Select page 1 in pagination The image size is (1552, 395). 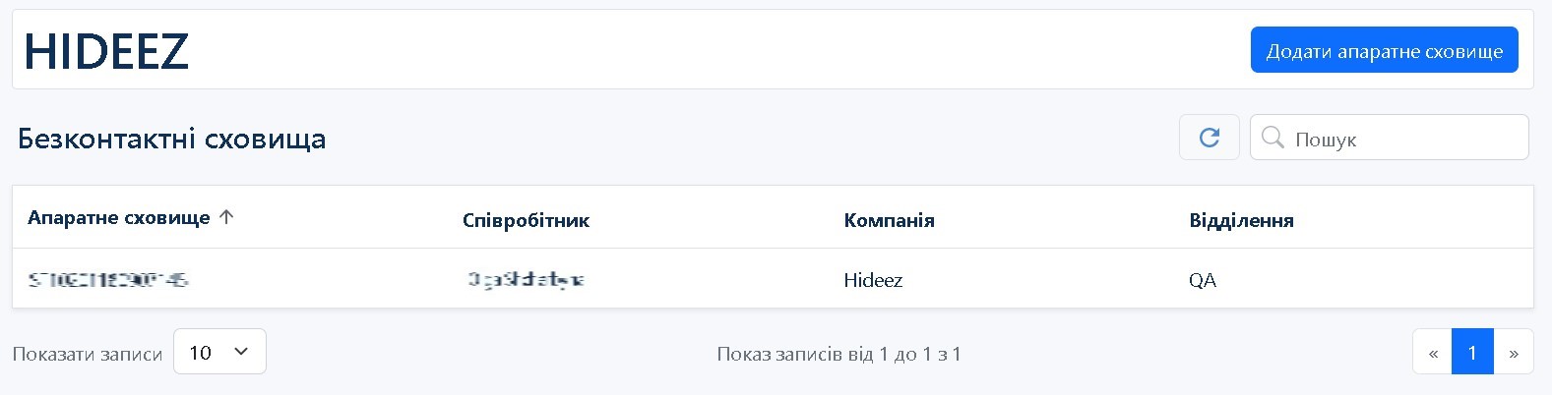coord(1472,352)
